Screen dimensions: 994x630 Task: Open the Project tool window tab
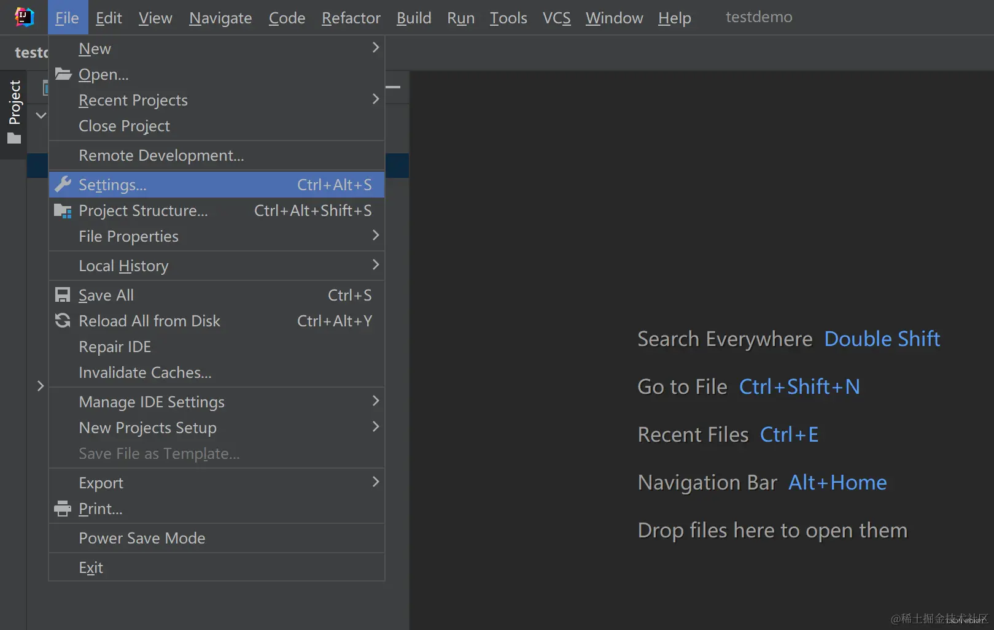[14, 115]
